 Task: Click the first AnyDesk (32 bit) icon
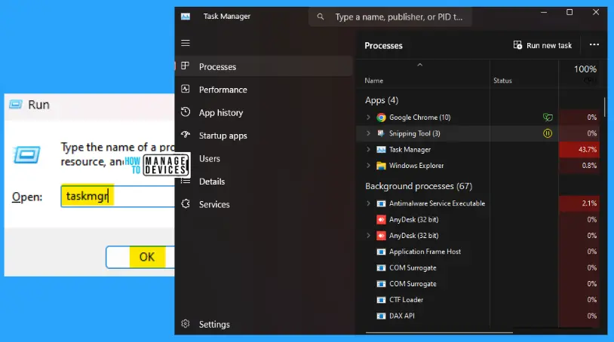(x=381, y=220)
